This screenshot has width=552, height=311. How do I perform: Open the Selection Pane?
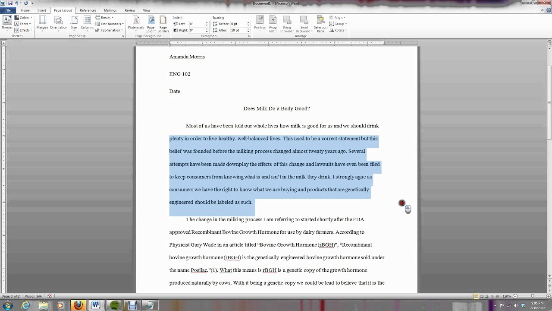click(320, 24)
